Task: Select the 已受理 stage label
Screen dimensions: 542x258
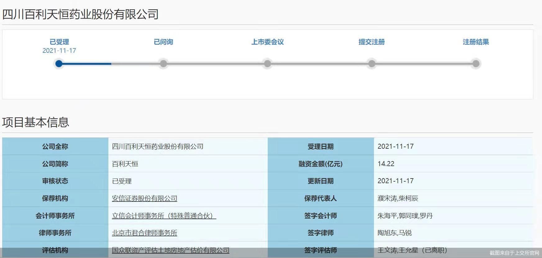Action: click(x=59, y=42)
